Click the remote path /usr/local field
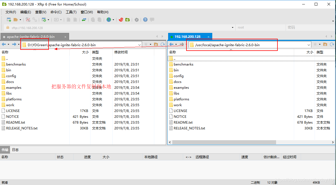The width and height of the screenshot is (336, 185). (249, 45)
